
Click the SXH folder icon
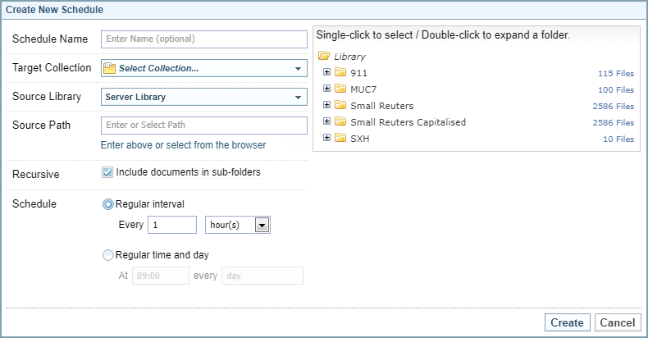click(340, 139)
